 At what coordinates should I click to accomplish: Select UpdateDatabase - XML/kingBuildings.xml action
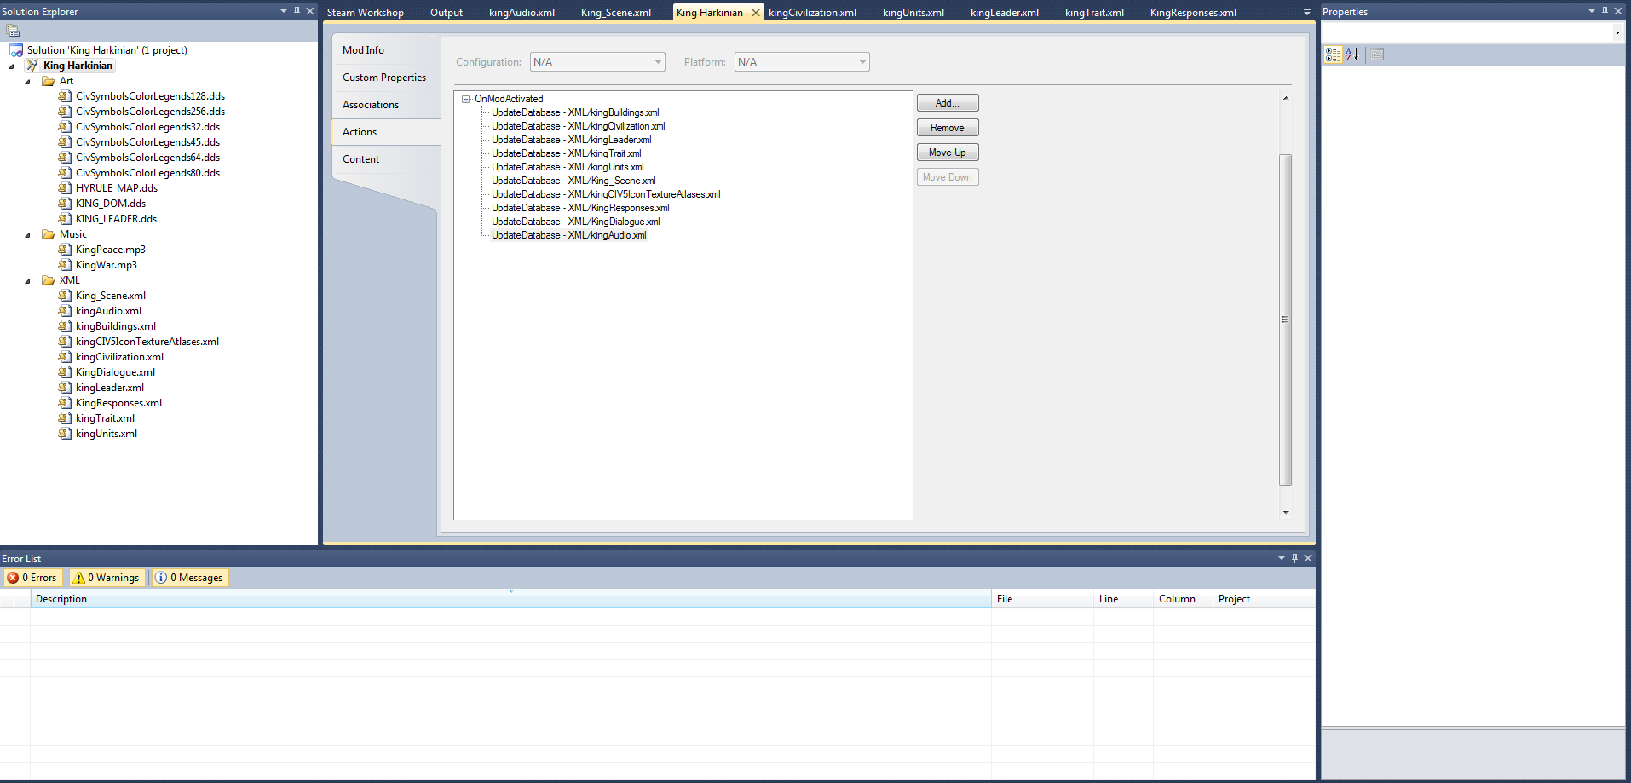[575, 112]
